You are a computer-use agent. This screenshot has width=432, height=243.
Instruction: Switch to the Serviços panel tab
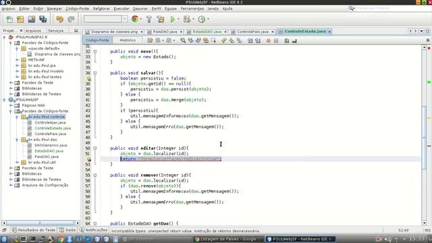55,30
